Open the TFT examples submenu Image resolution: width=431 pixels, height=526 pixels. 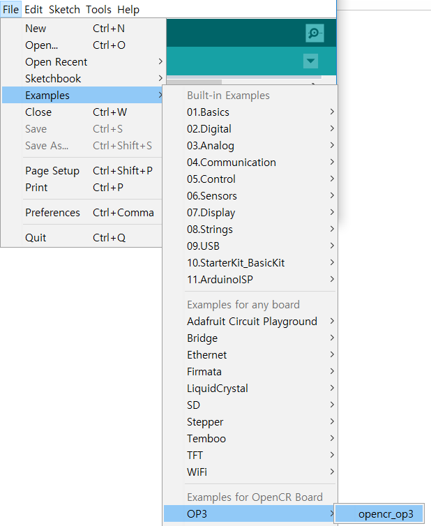[x=250, y=456]
